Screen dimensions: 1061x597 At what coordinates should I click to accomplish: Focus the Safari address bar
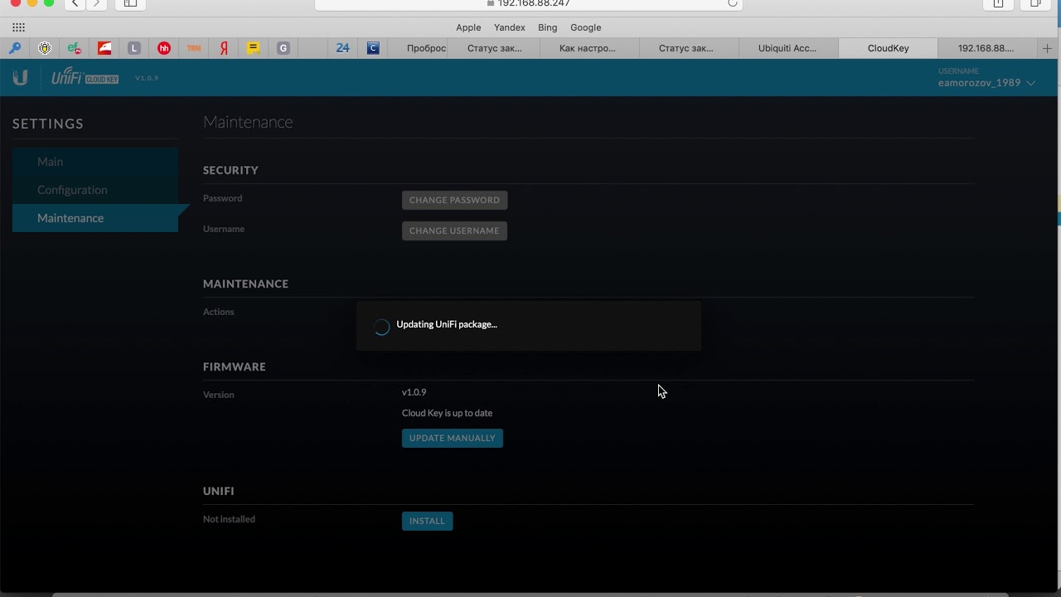[529, 3]
